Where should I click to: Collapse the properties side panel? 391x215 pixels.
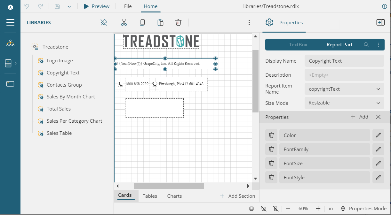coord(380,22)
